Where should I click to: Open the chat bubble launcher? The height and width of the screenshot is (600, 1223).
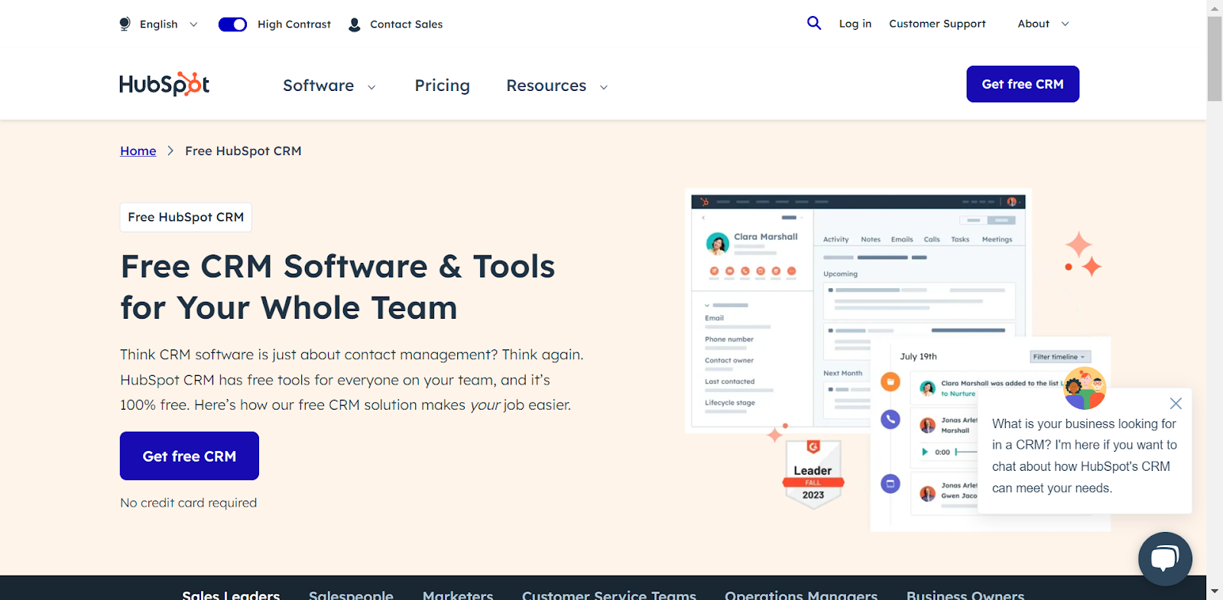(x=1165, y=559)
